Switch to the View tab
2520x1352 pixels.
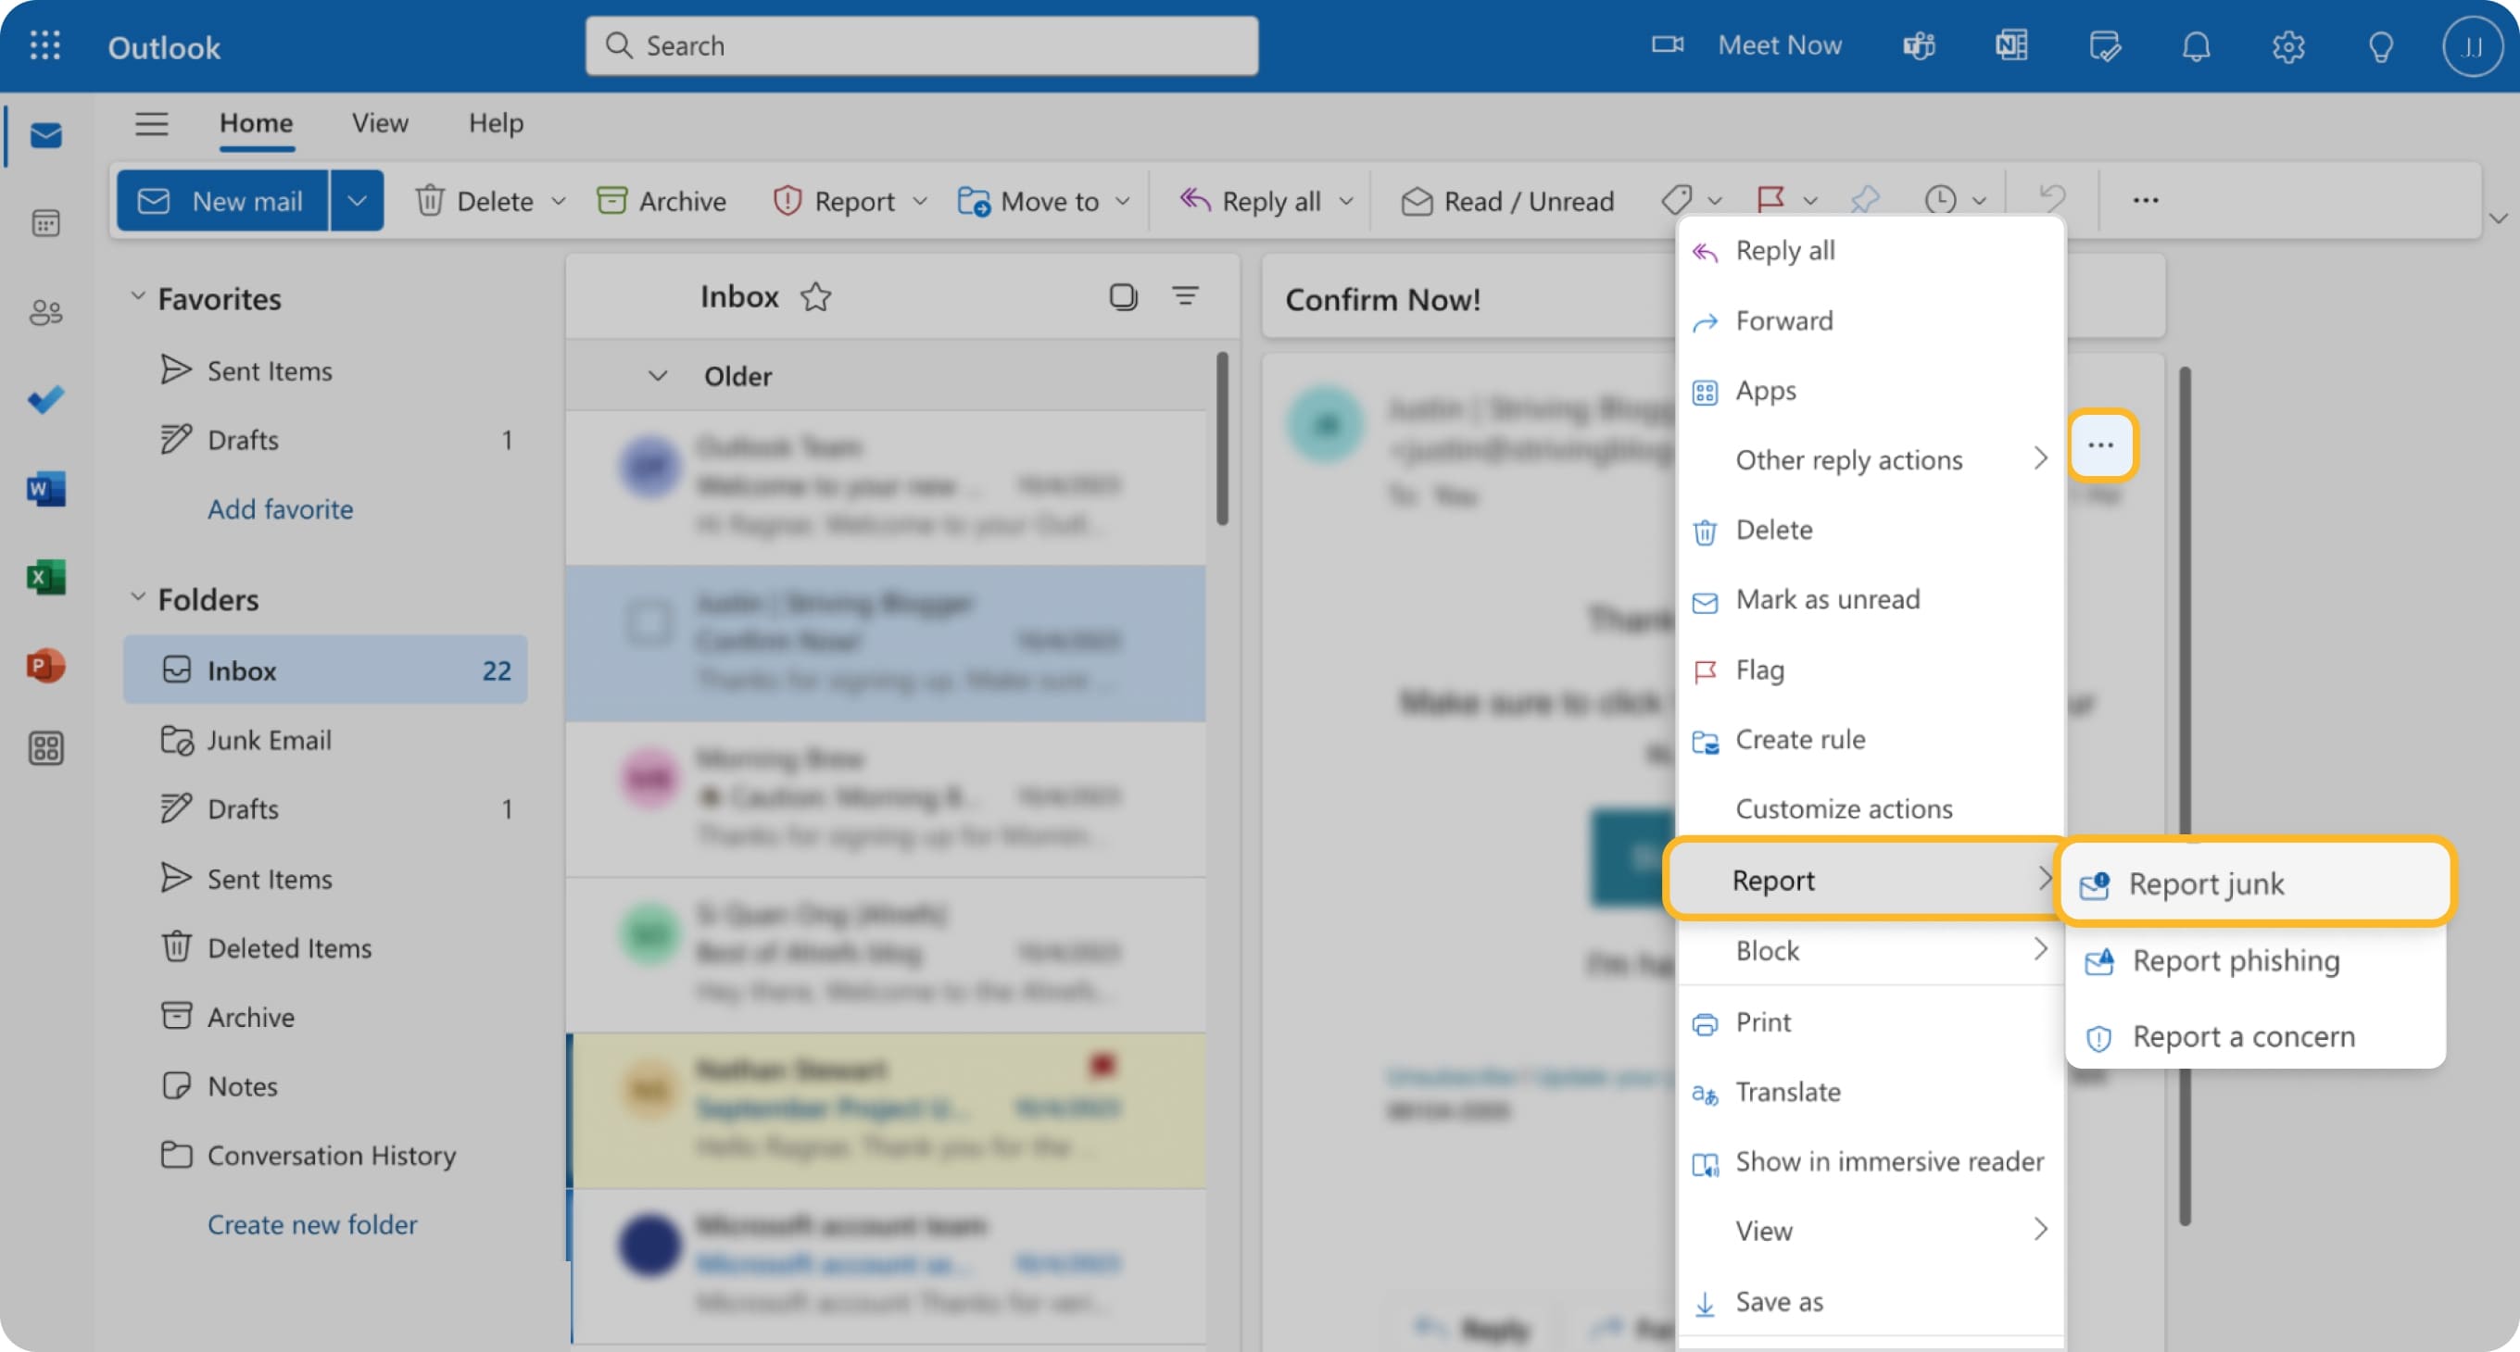(379, 123)
